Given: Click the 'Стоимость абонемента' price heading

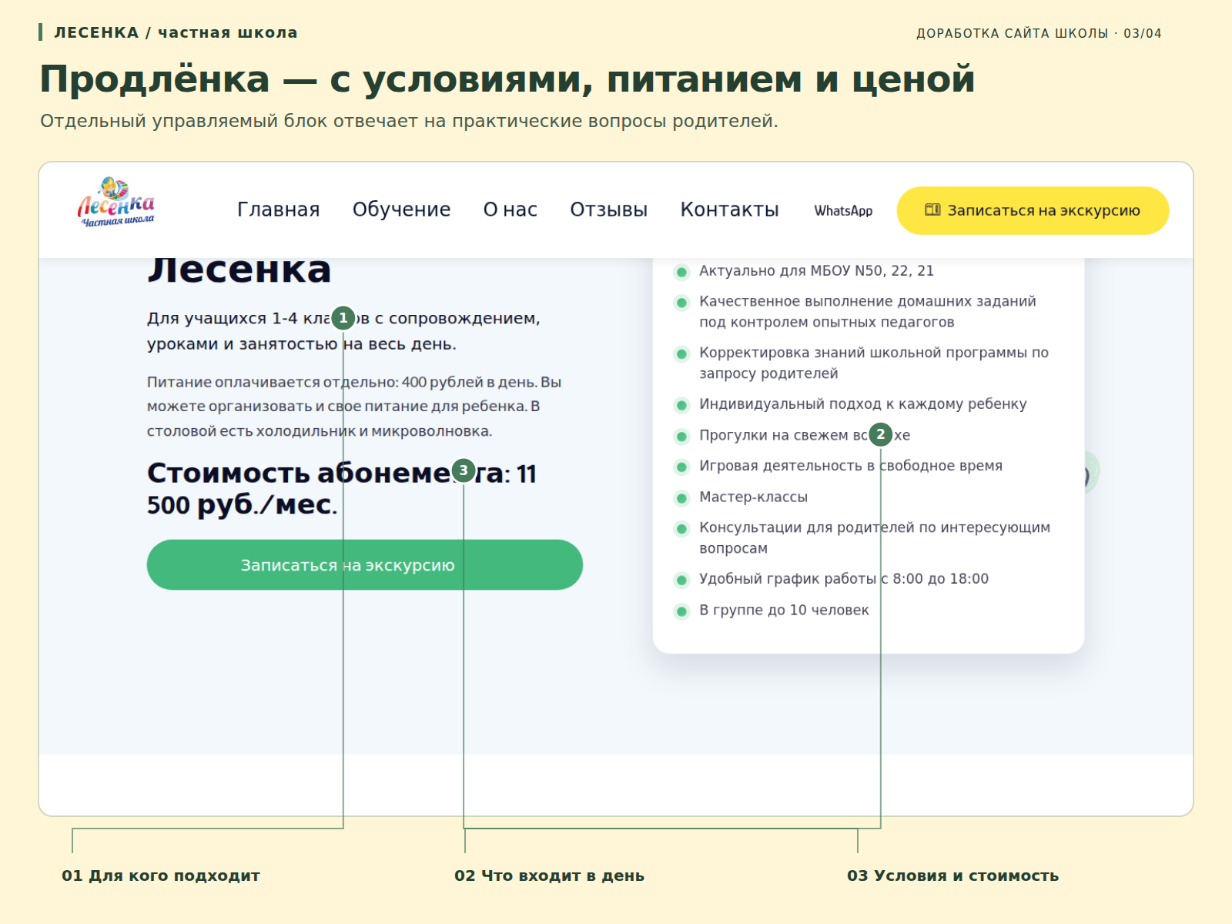Looking at the screenshot, I should [x=341, y=488].
